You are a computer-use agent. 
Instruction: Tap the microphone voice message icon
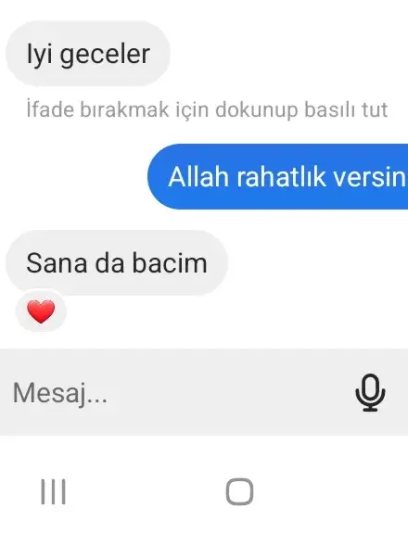click(x=370, y=392)
